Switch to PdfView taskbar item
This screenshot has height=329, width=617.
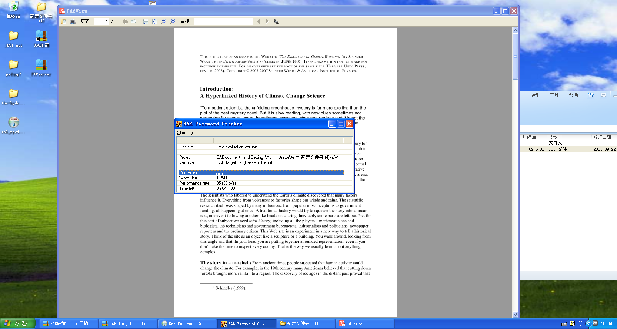tap(365, 323)
